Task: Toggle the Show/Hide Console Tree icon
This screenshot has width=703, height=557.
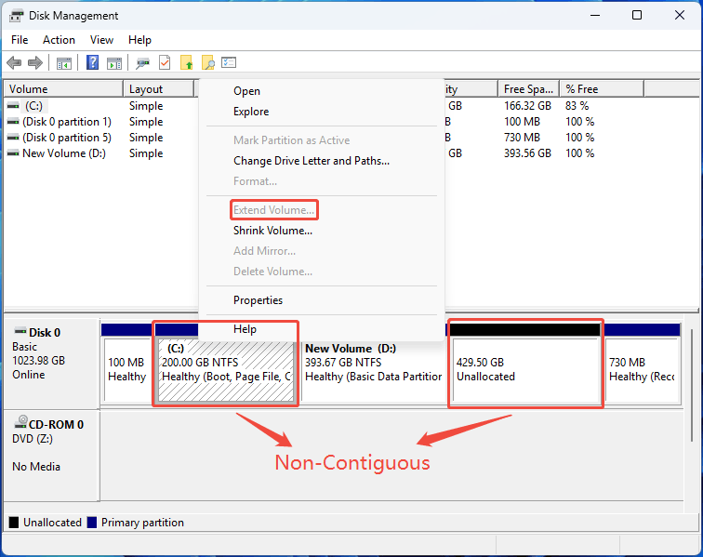Action: [x=64, y=63]
